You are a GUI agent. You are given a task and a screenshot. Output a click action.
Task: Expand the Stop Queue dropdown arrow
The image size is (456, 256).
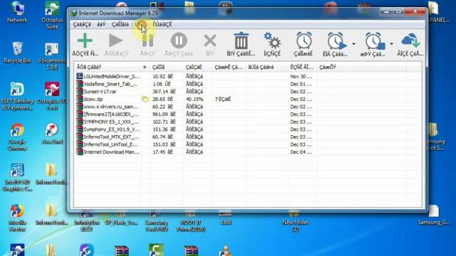point(391,44)
